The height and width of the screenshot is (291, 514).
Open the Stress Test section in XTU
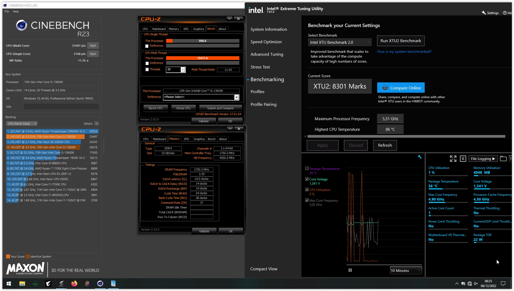pos(260,67)
